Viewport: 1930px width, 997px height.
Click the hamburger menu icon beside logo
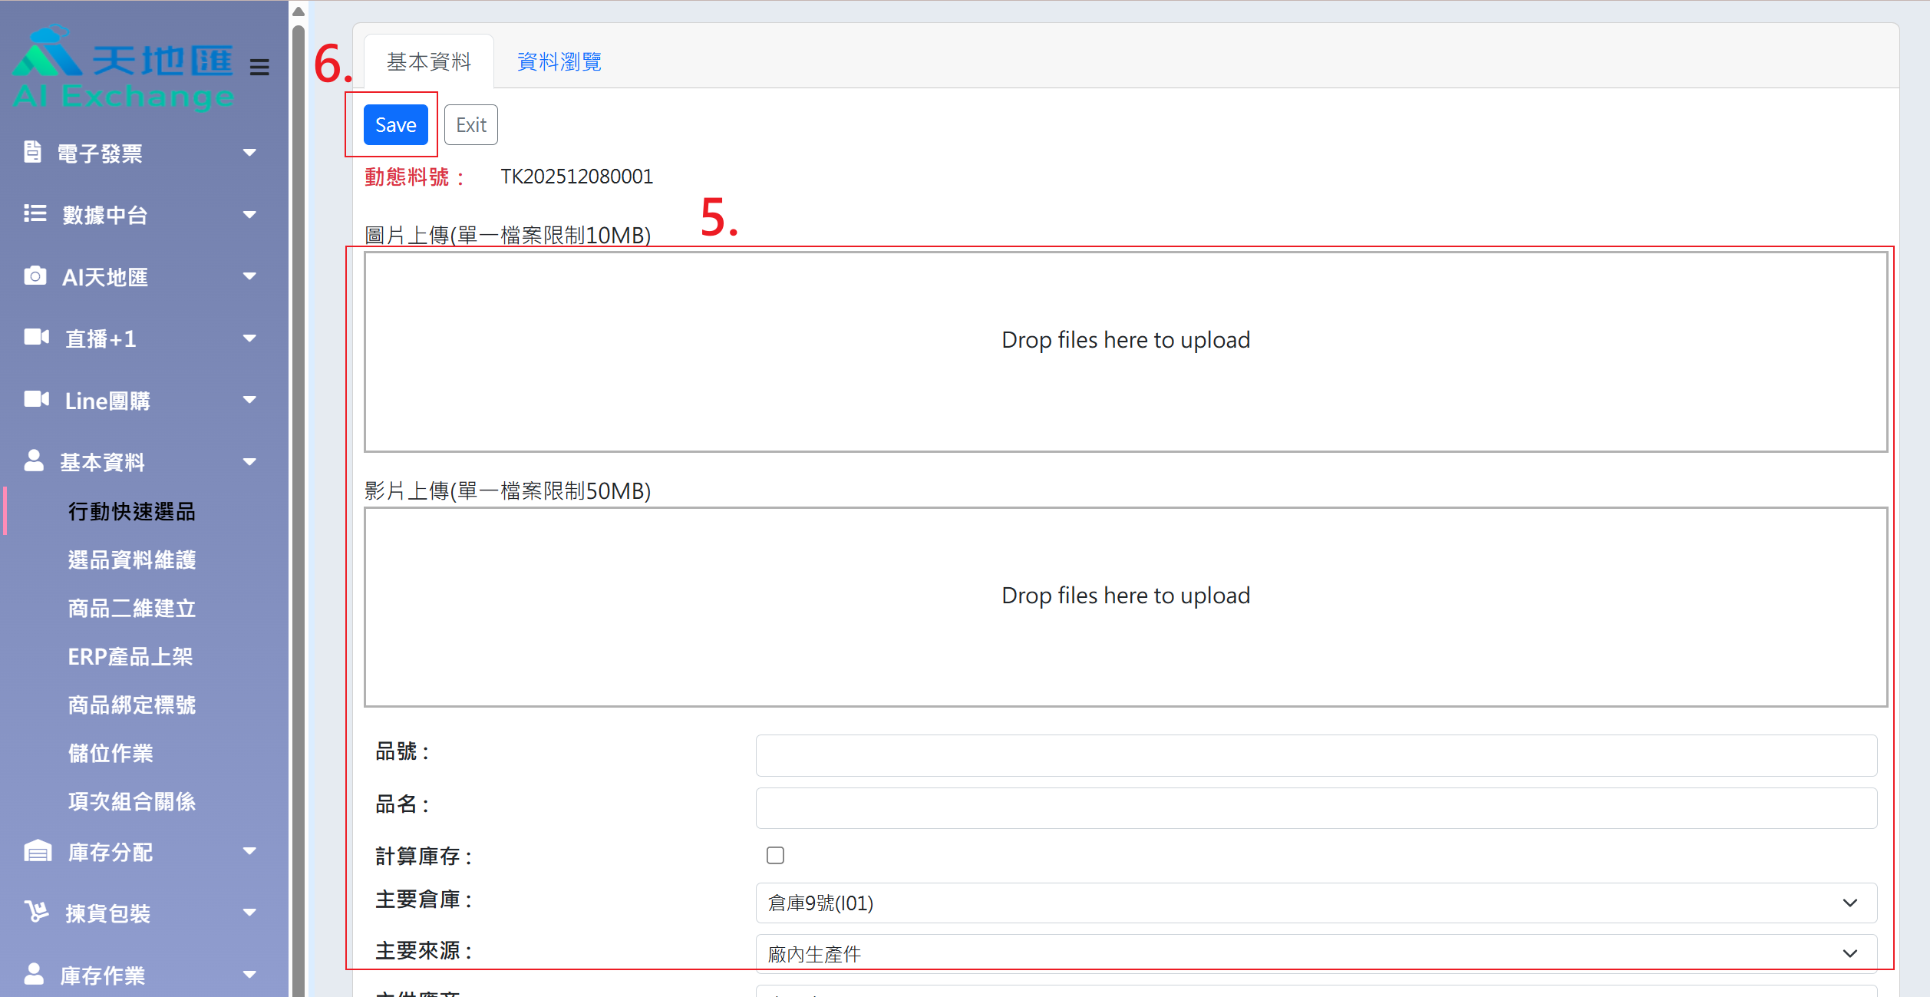tap(259, 68)
